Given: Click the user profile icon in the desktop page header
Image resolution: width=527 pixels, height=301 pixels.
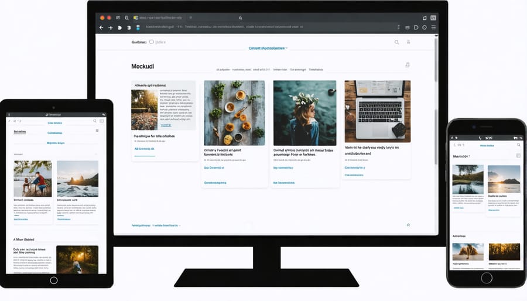Looking at the screenshot, I should pyautogui.click(x=408, y=42).
